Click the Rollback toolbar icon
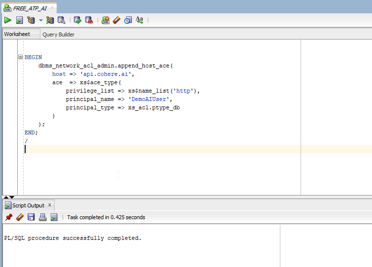 89,20
